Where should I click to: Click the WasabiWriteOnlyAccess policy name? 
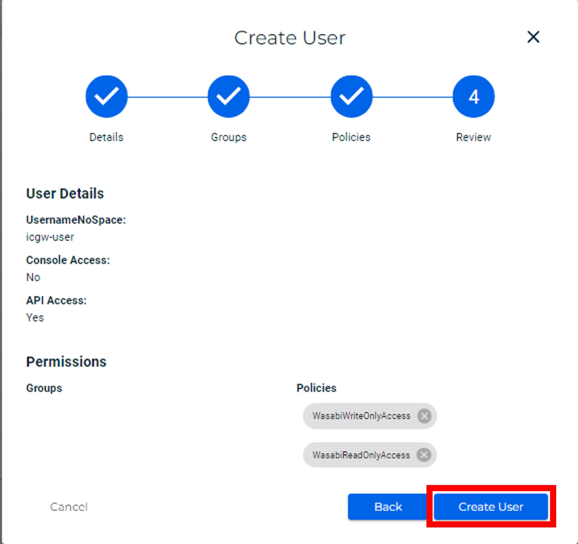[361, 416]
